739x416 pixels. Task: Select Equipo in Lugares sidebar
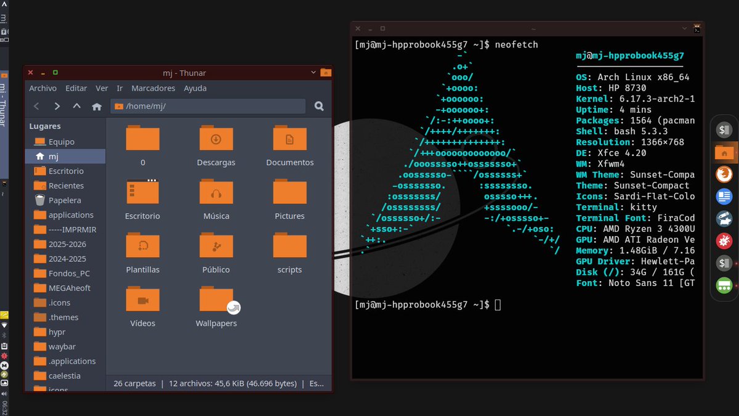(65, 142)
